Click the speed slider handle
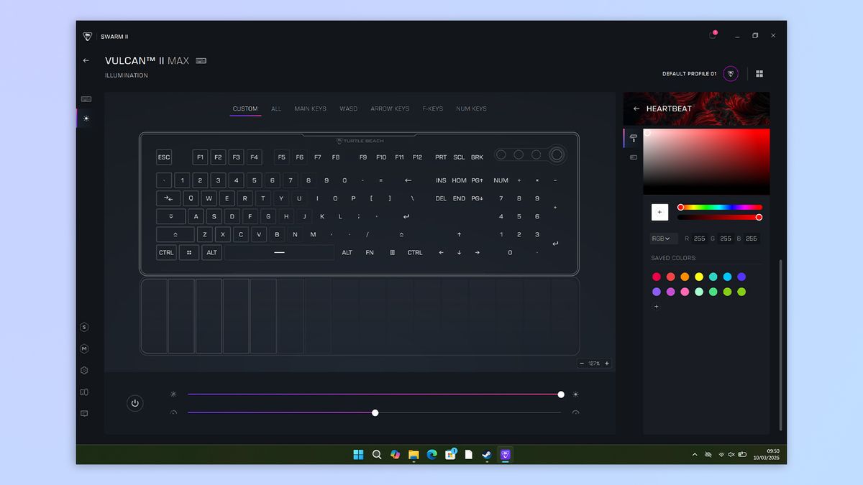This screenshot has height=485, width=863. 375,413
